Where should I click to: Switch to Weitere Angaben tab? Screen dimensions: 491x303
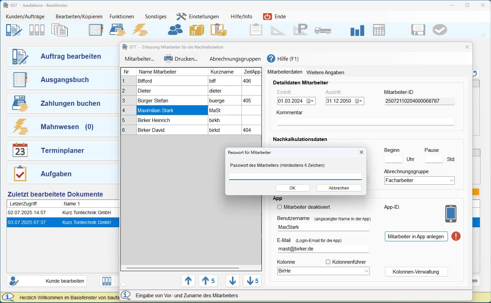click(325, 72)
